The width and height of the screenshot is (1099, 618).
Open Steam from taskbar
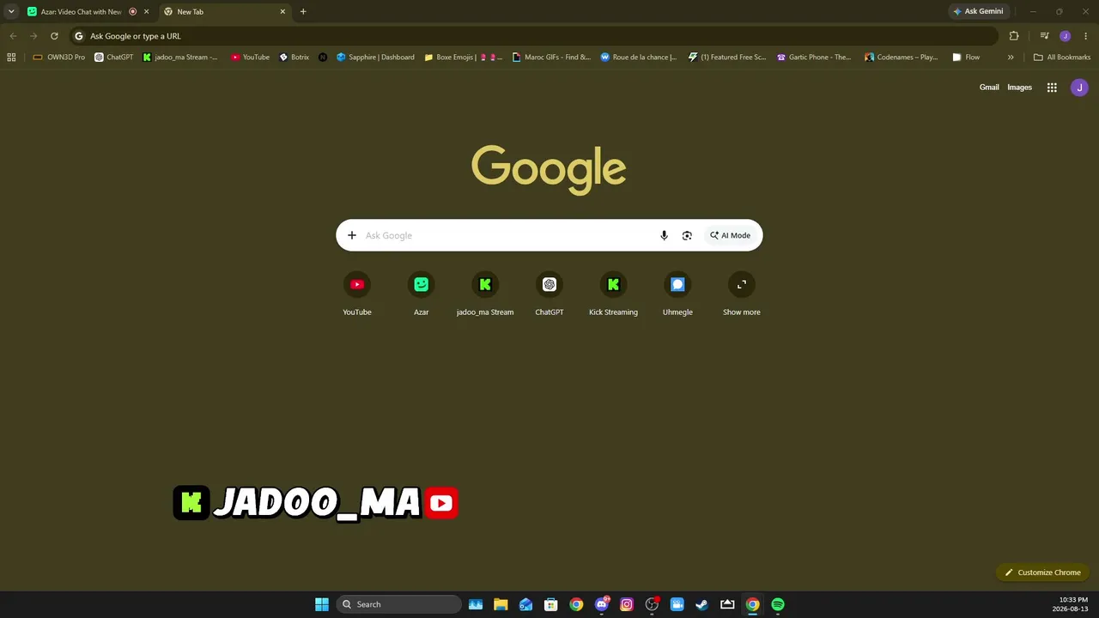pos(701,604)
